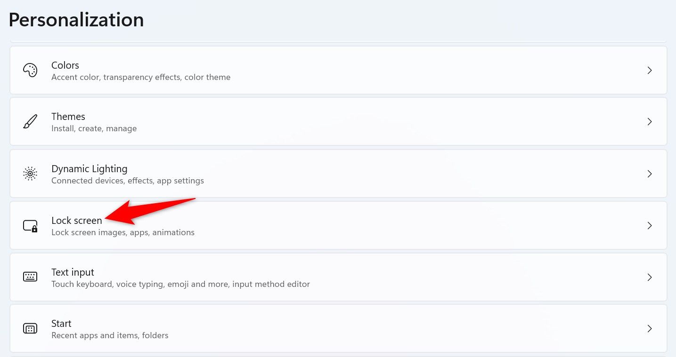
Task: Click 'Lock screen images, apps, animations'
Action: (123, 232)
